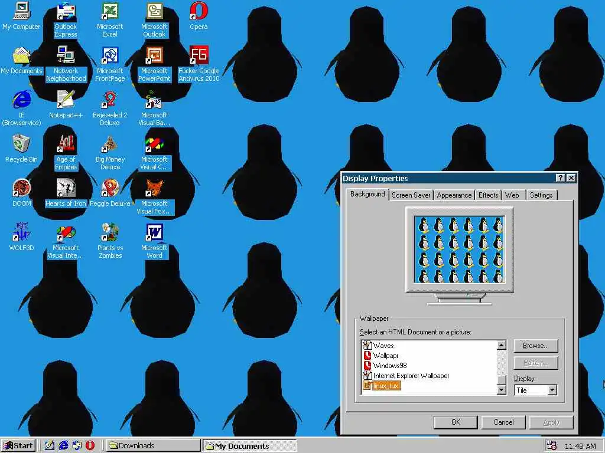Launch Opera desktop shortcut
This screenshot has height=453, width=605.
click(x=199, y=16)
